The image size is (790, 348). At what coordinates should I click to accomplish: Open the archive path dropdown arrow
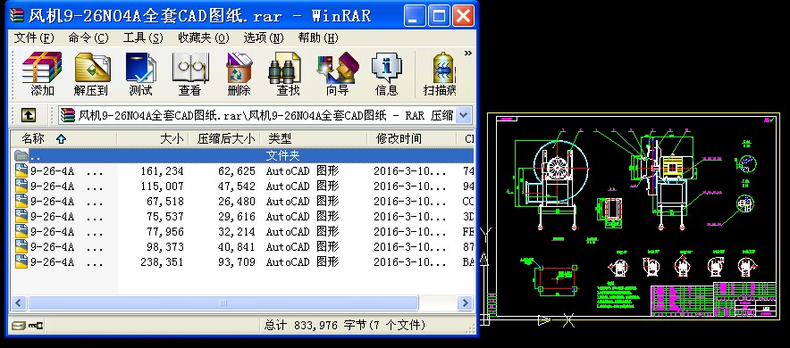464,115
